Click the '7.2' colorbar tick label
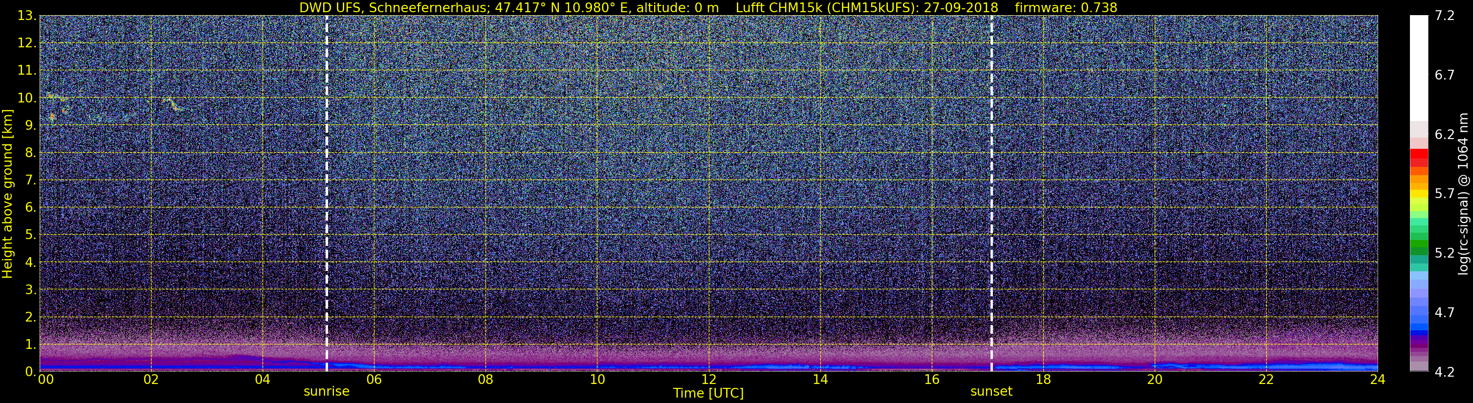This screenshot has width=1473, height=403. (x=1445, y=16)
